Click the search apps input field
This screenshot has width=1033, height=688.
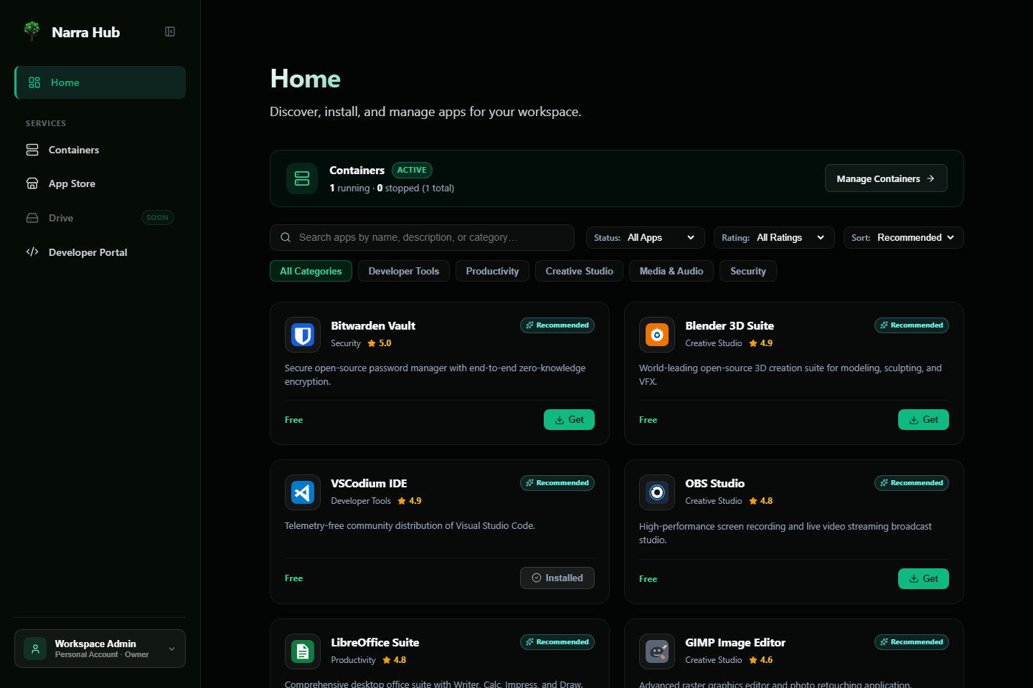422,237
